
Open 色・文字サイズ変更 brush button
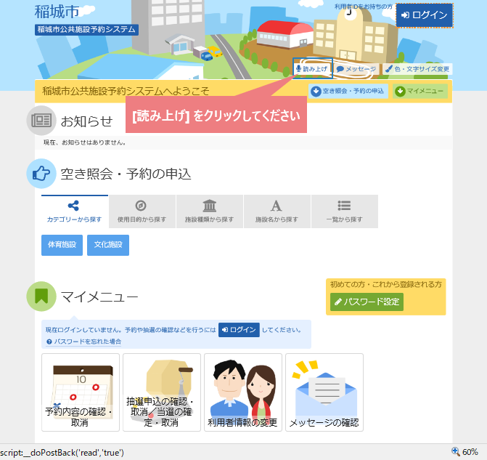[x=417, y=69]
